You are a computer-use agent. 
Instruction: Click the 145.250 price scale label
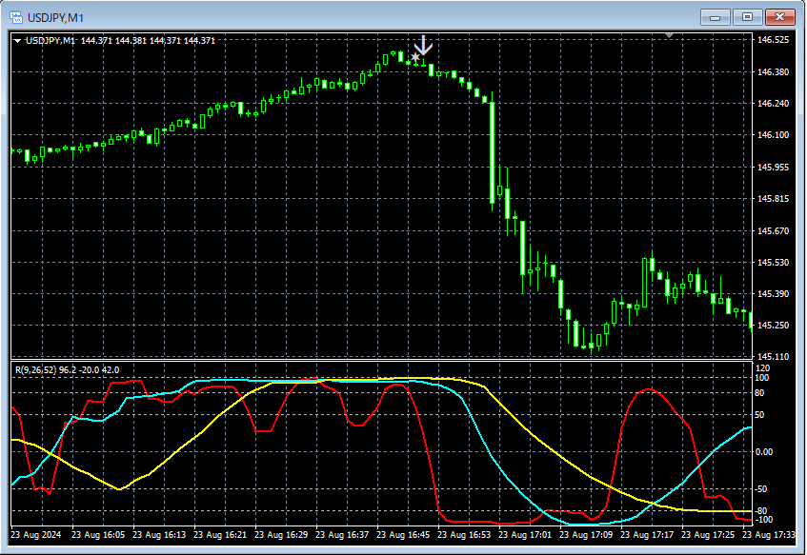tap(773, 325)
